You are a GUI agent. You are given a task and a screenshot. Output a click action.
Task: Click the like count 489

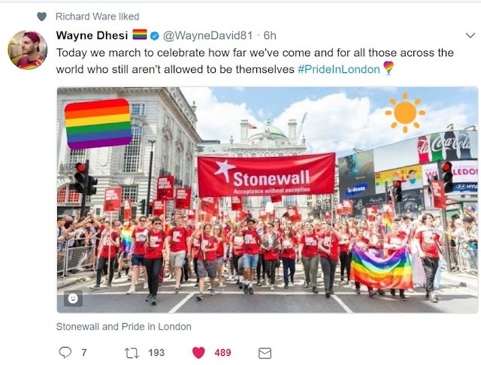pos(222,353)
